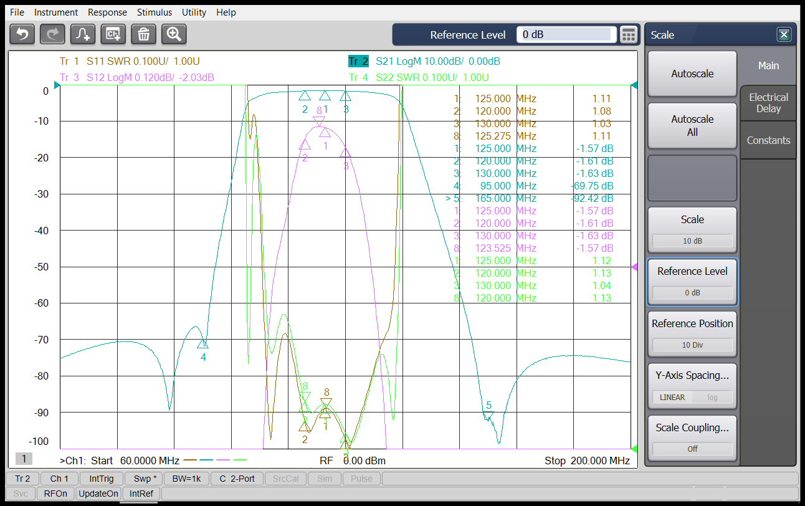Close the Scale panel
This screenshot has height=506, width=805.
click(x=784, y=35)
